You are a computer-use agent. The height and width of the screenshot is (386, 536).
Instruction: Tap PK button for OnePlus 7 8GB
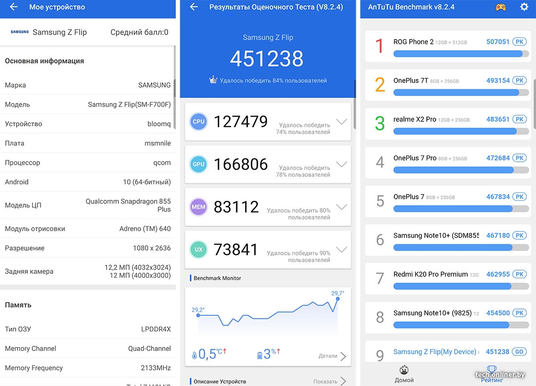pos(519,197)
